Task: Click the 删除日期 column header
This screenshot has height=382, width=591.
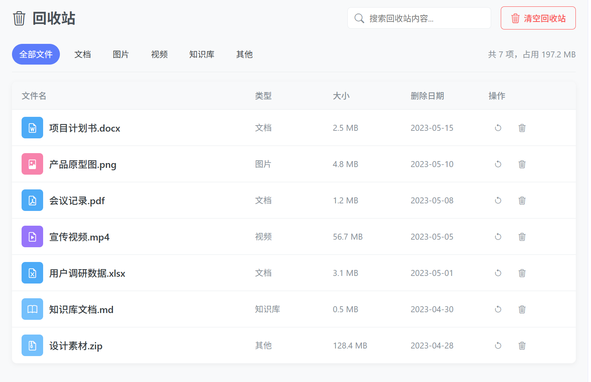Action: (427, 96)
